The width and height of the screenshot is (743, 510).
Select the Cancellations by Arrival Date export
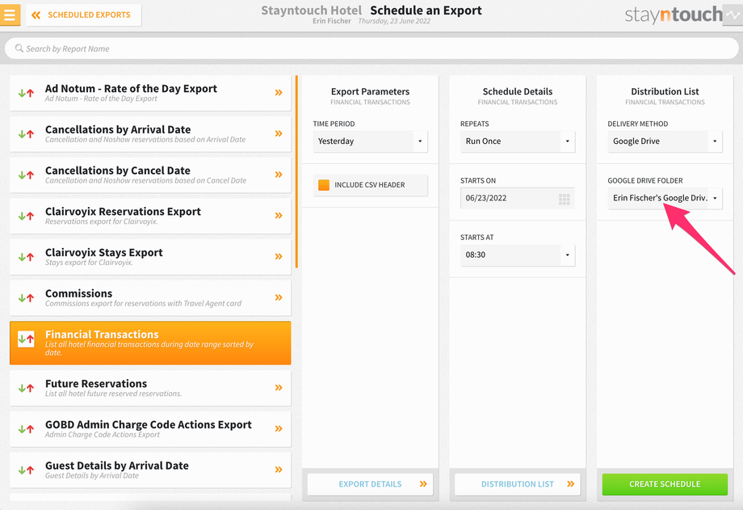tap(150, 134)
